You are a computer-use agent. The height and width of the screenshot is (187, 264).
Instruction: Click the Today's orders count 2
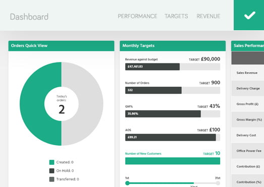pos(62,109)
